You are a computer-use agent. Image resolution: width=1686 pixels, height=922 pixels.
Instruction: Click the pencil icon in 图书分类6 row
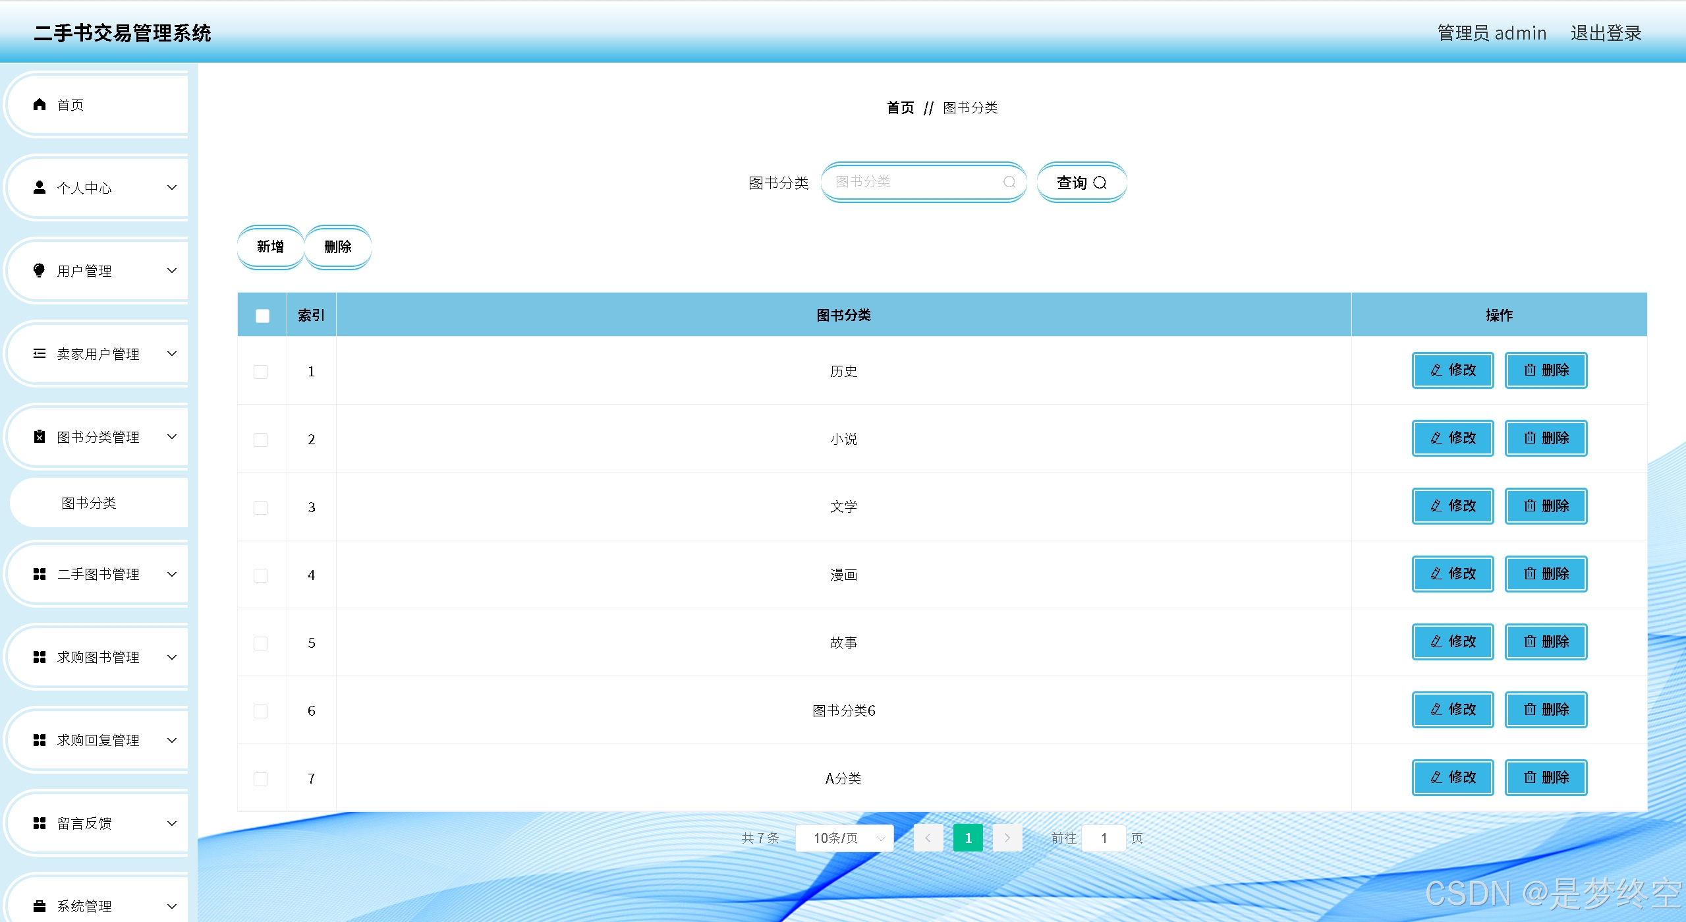pos(1436,710)
